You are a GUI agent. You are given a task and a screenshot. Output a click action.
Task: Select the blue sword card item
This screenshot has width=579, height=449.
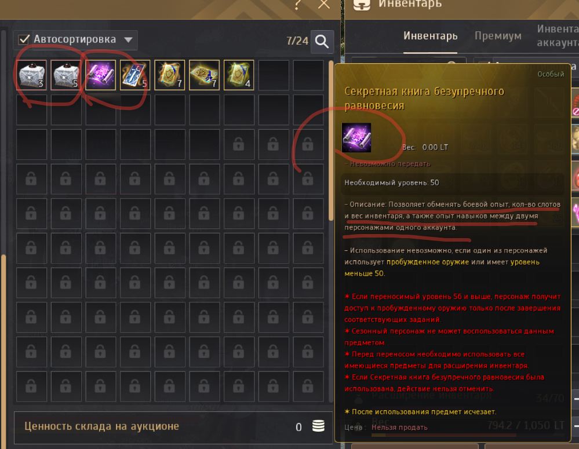point(135,75)
